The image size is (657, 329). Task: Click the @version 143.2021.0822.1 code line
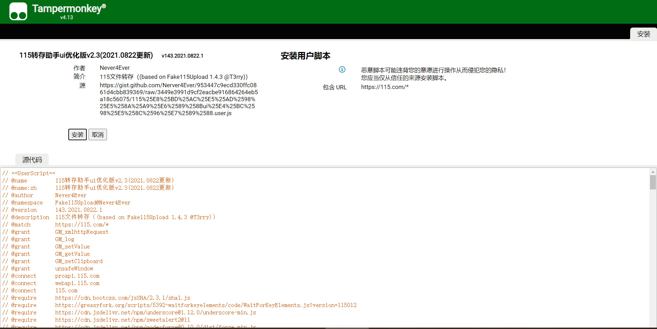52,210
